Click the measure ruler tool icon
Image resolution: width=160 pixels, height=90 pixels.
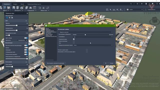coord(114,9)
